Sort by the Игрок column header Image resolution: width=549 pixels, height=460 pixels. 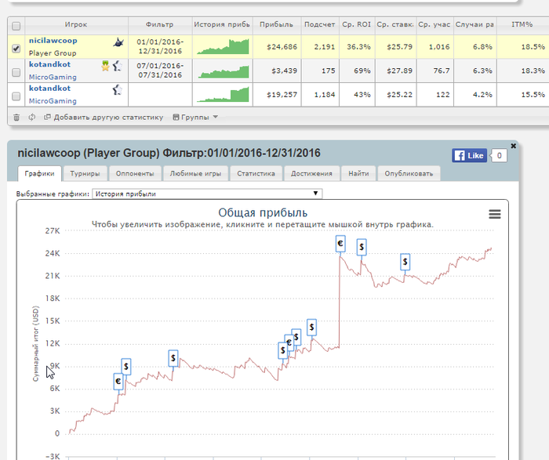[76, 24]
